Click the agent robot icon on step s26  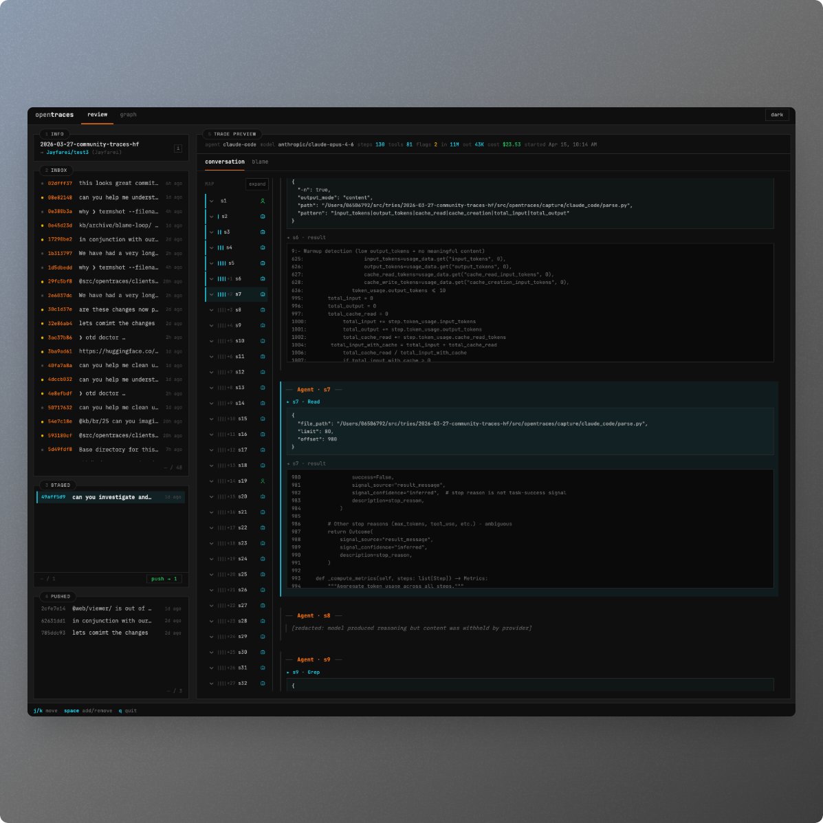tap(263, 590)
